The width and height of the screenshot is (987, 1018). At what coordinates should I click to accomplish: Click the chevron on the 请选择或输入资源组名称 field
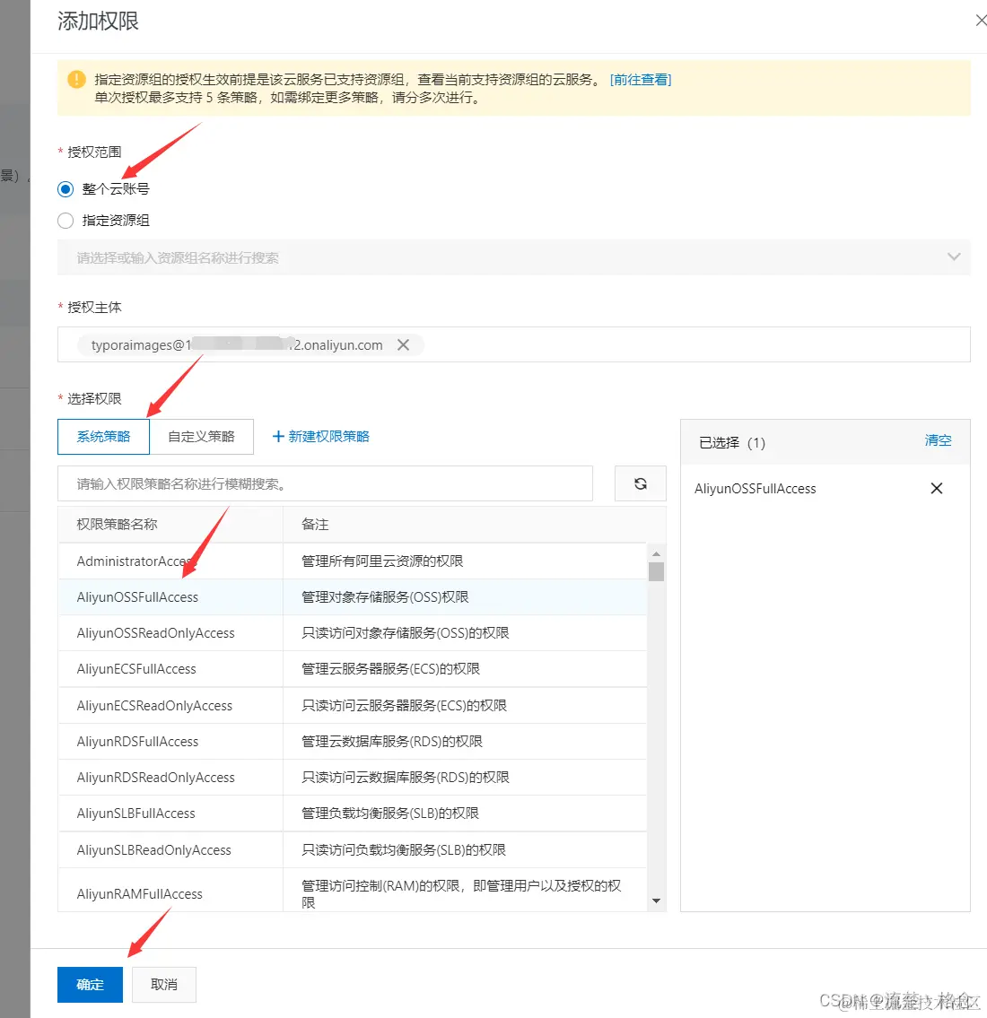tap(954, 257)
